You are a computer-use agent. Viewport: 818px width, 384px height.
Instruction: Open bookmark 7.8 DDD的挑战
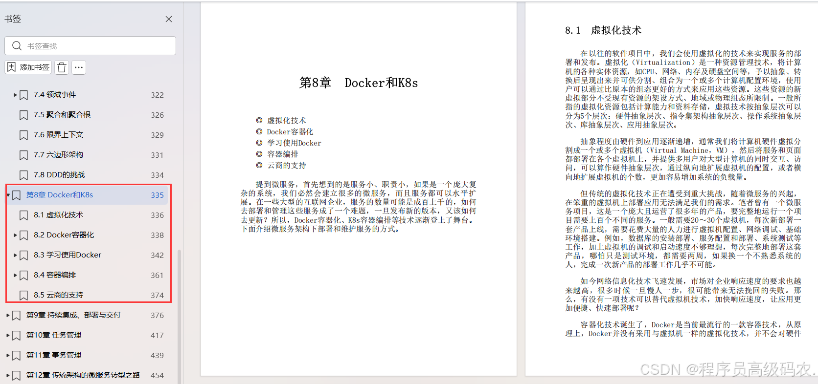59,175
